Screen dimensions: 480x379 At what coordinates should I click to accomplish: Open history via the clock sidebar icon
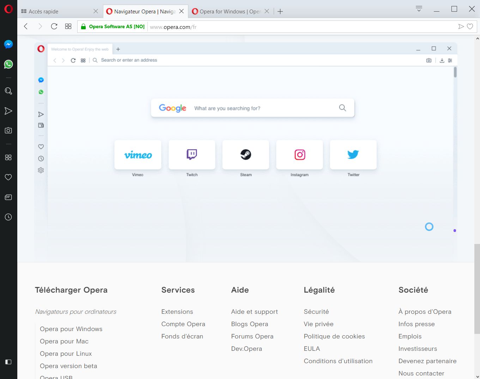pos(8,217)
